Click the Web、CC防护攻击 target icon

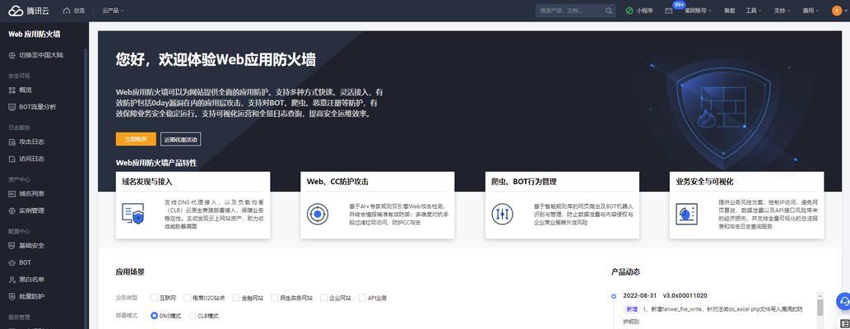(x=317, y=214)
